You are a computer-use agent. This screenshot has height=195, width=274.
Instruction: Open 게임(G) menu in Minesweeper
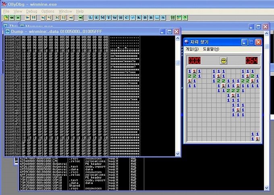[x=192, y=49]
